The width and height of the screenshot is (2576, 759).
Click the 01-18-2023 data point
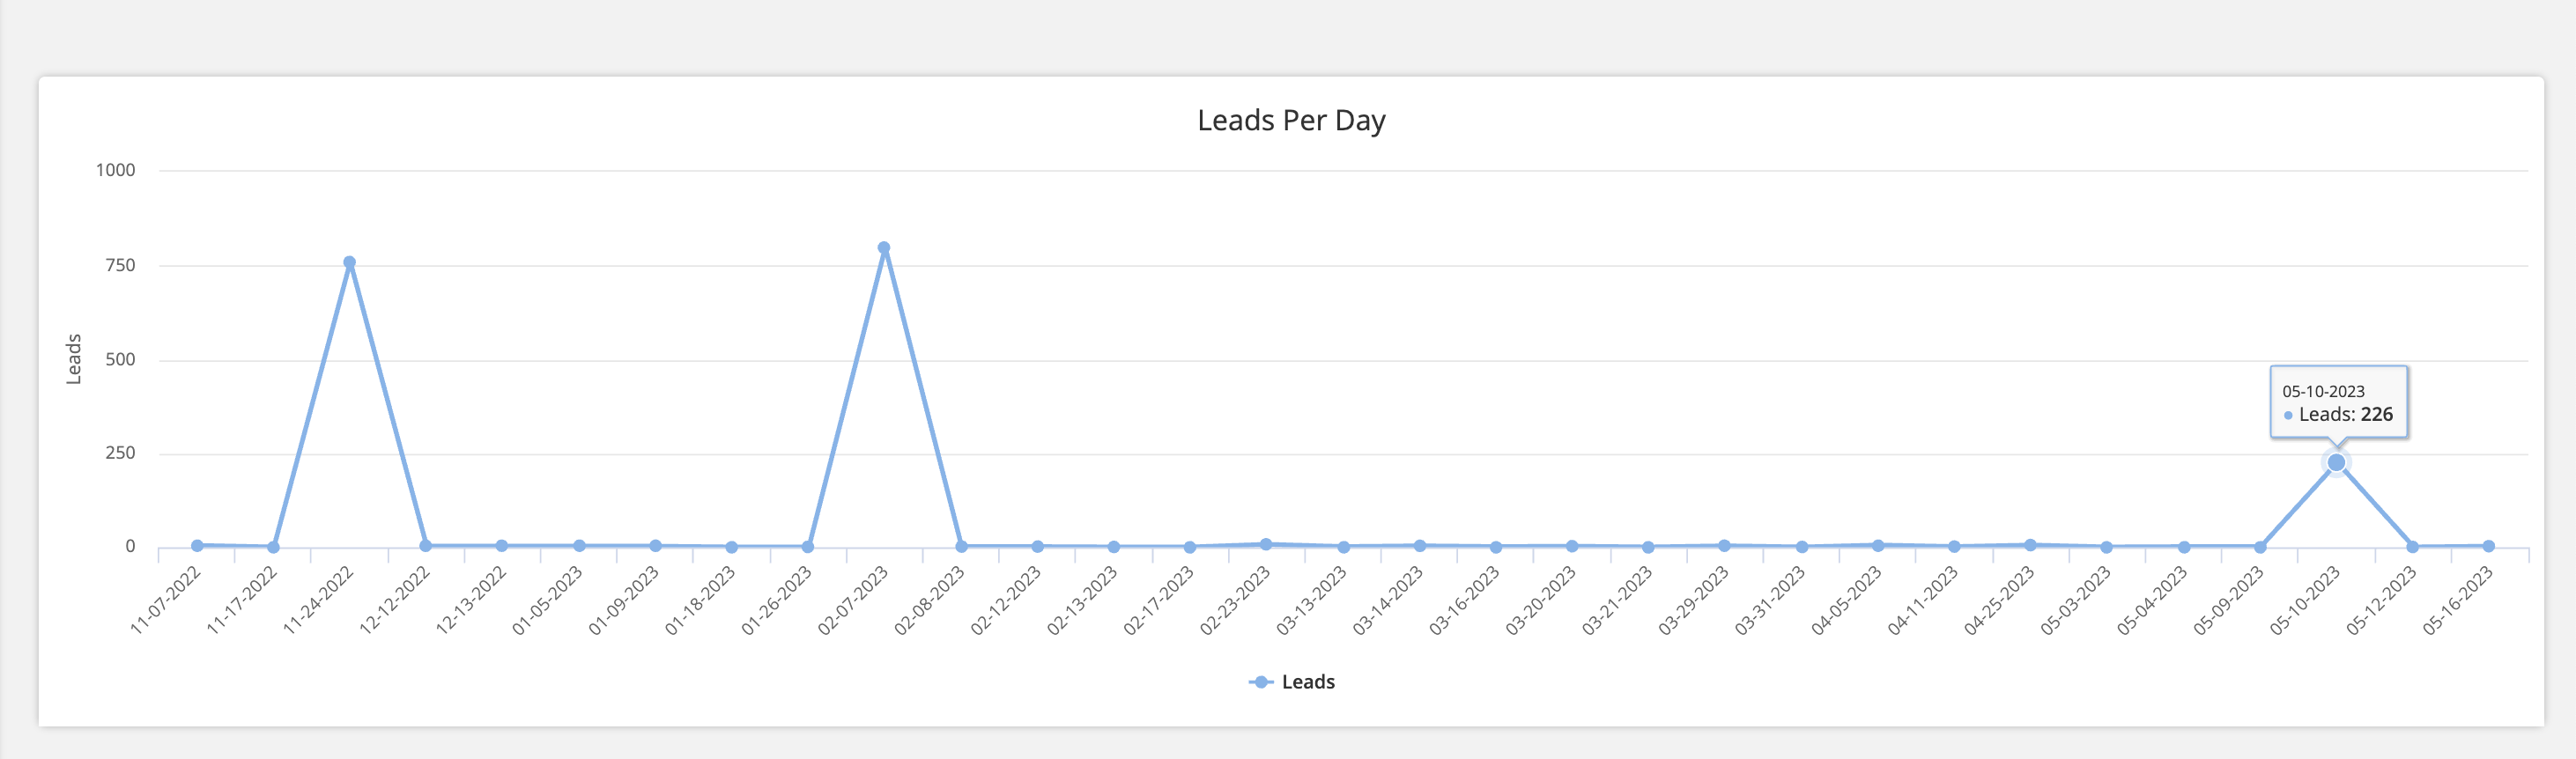tap(732, 547)
